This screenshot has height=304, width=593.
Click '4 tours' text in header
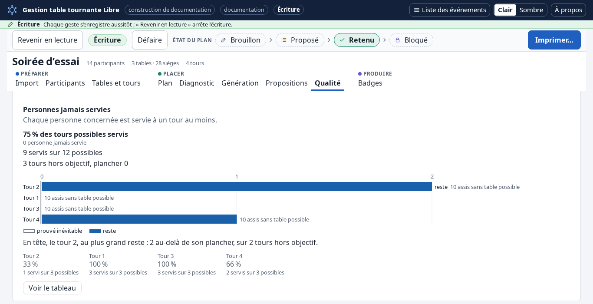point(195,63)
